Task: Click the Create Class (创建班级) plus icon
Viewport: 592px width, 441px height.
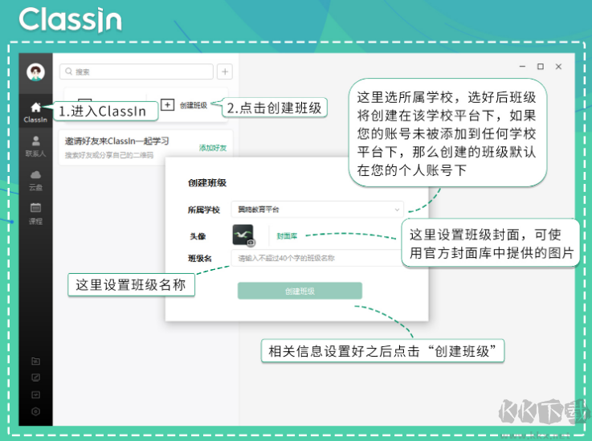Action: coord(167,104)
